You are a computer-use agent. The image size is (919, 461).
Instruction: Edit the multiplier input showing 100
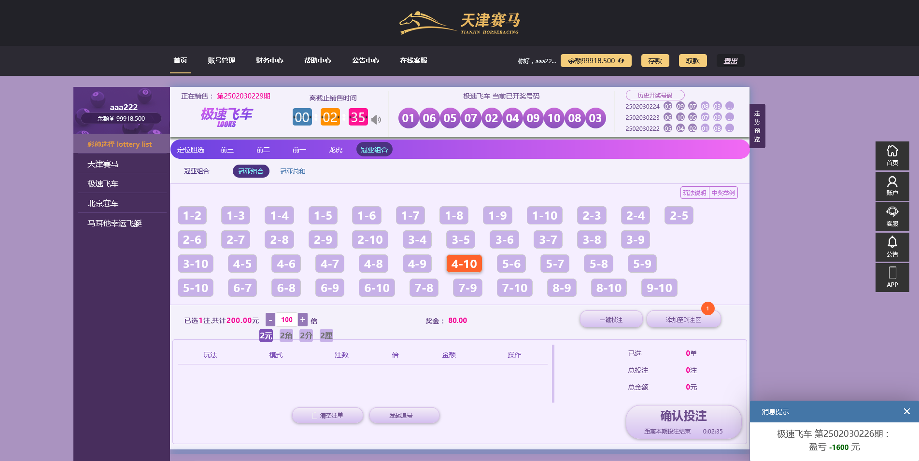(286, 320)
